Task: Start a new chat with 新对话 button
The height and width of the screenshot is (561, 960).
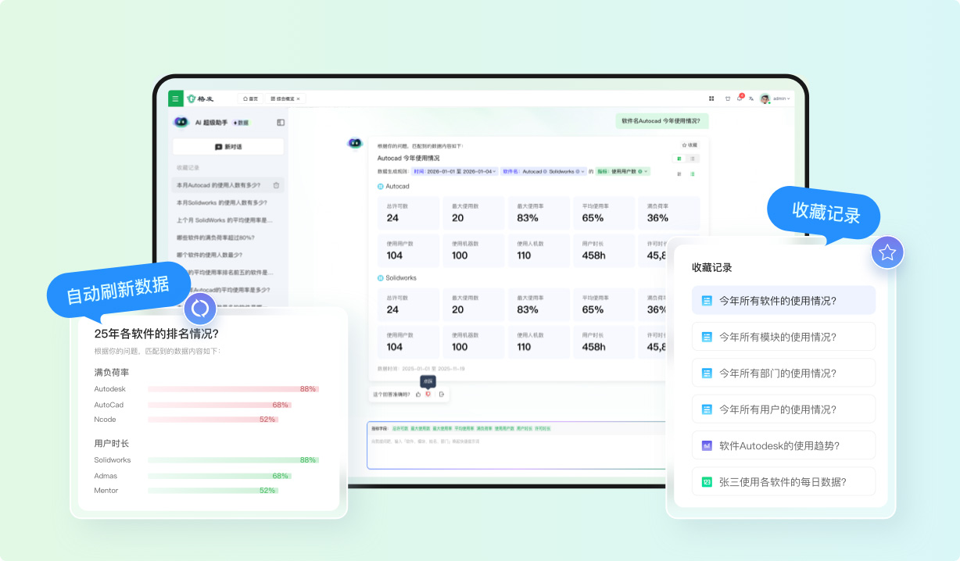Action: click(x=228, y=147)
